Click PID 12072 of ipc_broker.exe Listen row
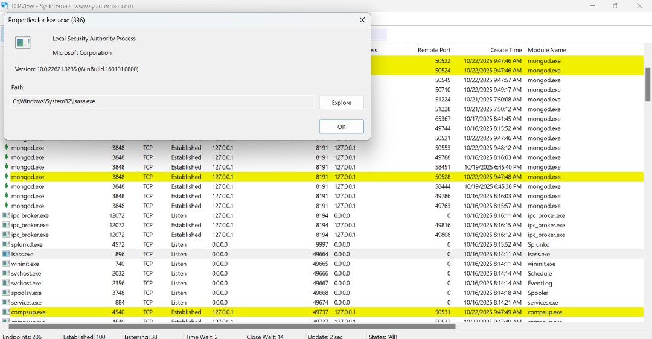Viewport: 652px width, 339px height. tap(117, 215)
